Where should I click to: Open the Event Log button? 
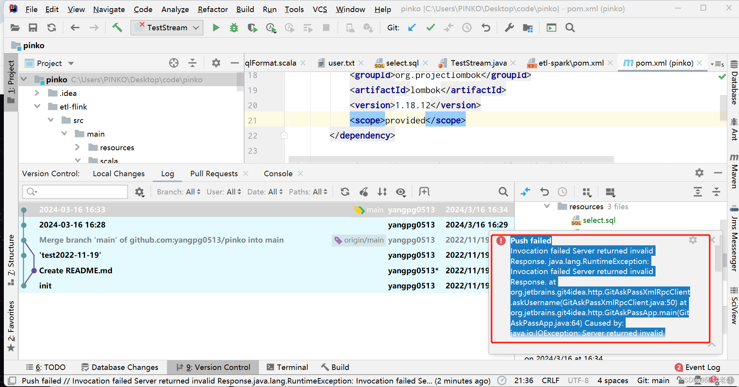click(x=697, y=367)
